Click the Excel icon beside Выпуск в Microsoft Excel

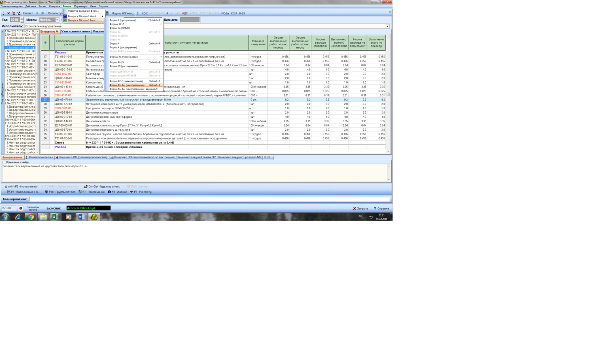(65, 20)
